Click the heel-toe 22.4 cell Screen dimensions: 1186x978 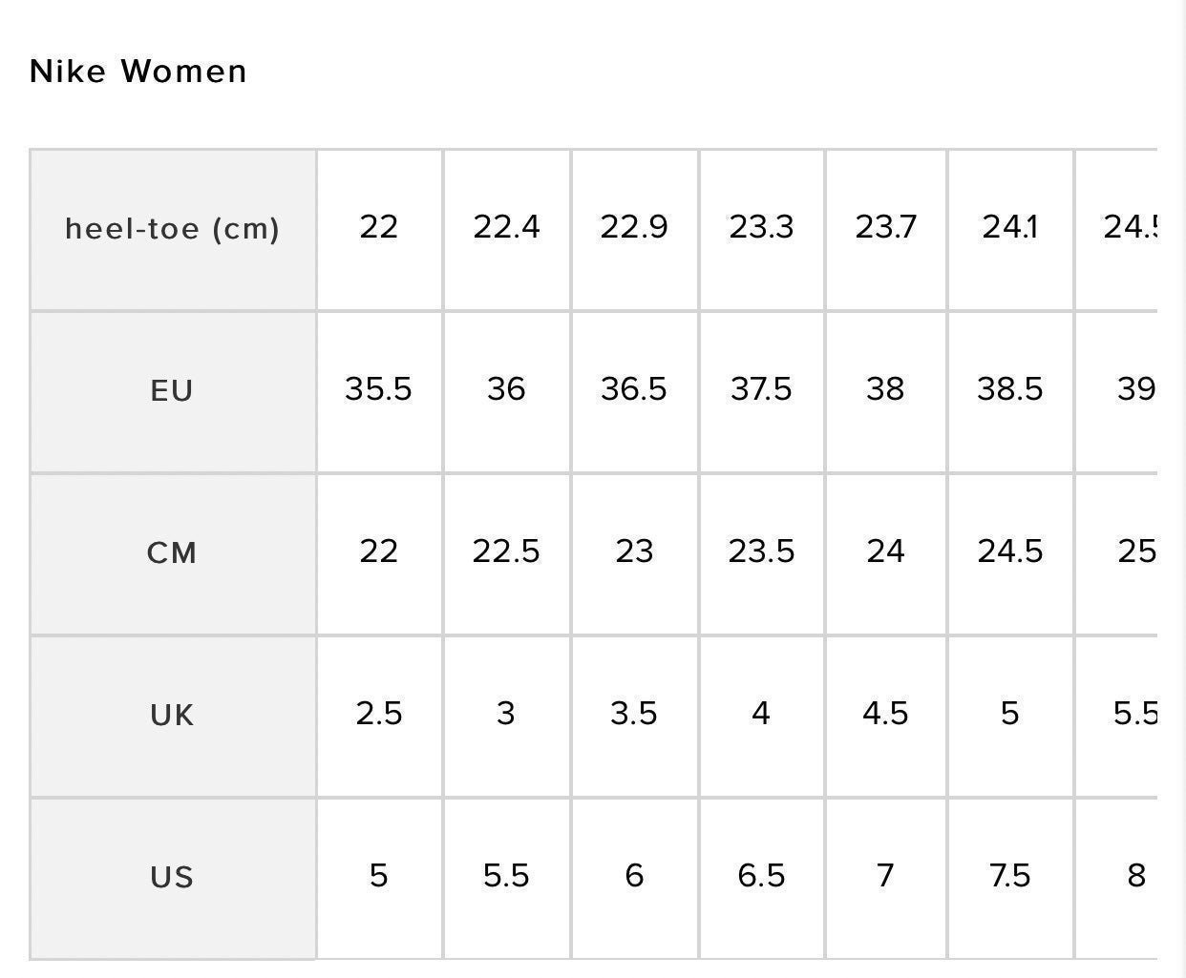(x=507, y=230)
